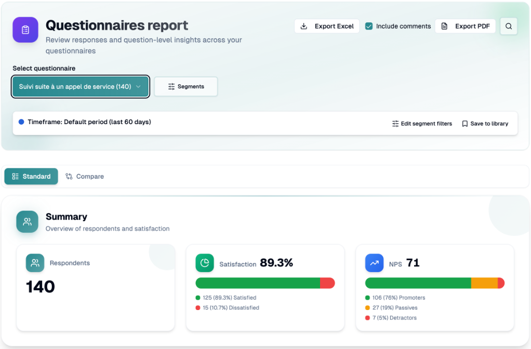Click the Export PDF button

click(466, 26)
